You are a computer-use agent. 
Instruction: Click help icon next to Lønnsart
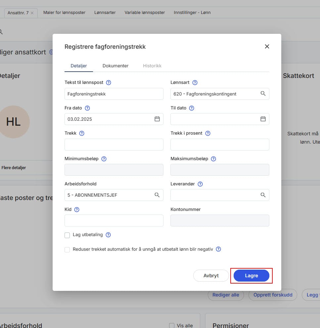[195, 83]
